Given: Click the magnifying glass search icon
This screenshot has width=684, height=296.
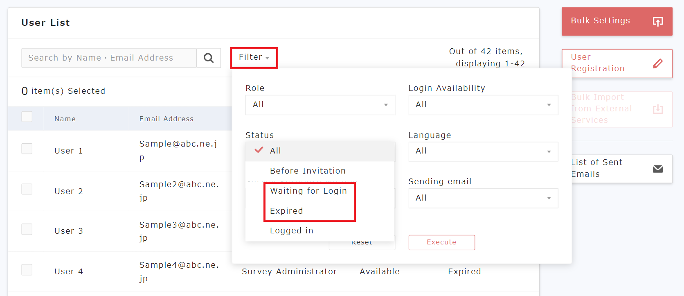Looking at the screenshot, I should pos(209,58).
